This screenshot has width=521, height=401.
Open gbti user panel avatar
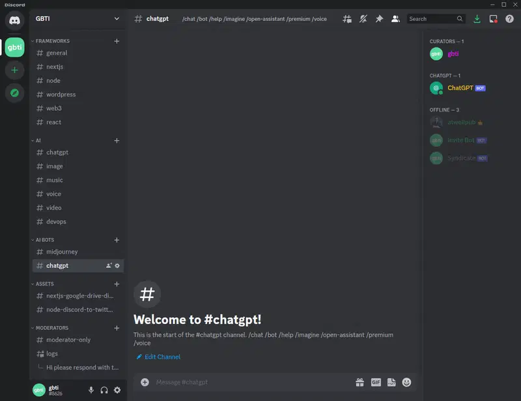(39, 390)
